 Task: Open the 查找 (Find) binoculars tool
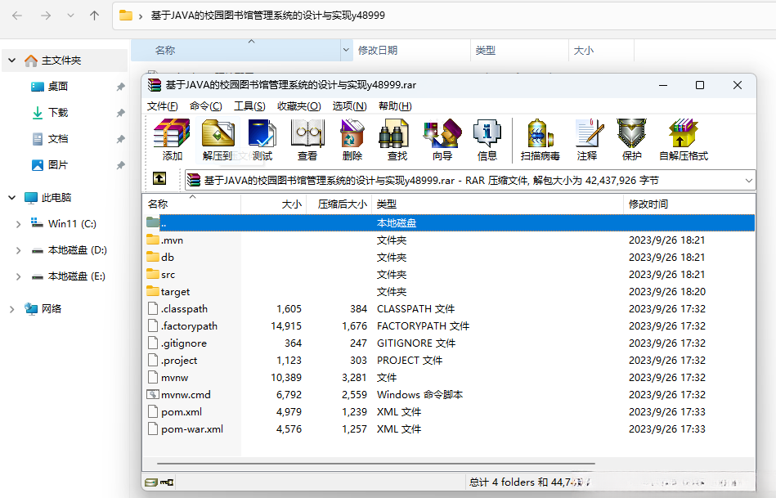point(397,140)
